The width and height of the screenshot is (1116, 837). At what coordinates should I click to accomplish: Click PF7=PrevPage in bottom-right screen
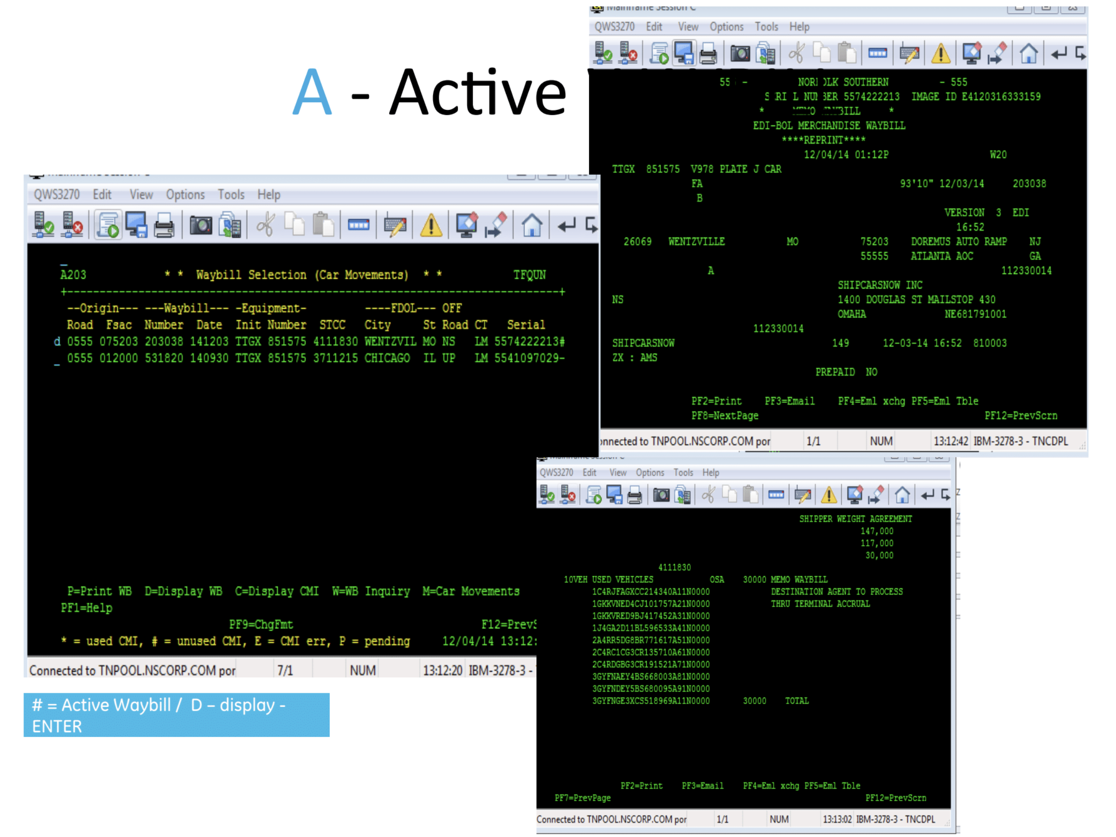point(582,798)
